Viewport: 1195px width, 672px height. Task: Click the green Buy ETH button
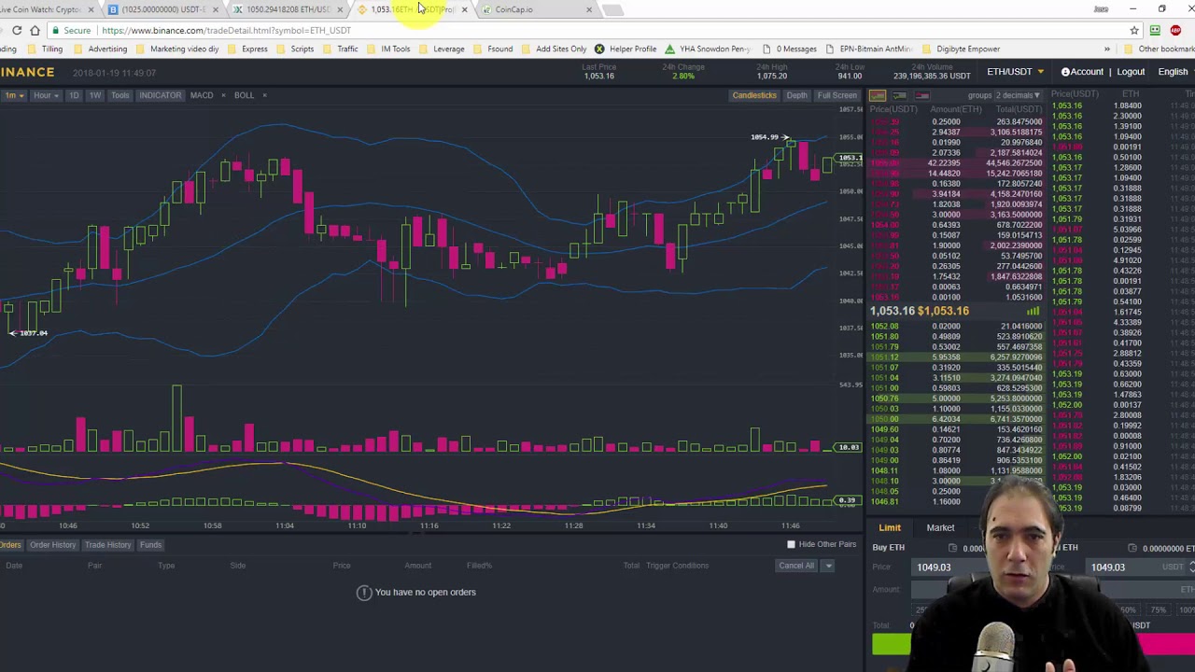(892, 644)
